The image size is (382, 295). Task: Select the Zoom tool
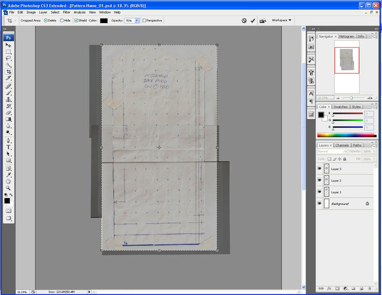coord(8,188)
